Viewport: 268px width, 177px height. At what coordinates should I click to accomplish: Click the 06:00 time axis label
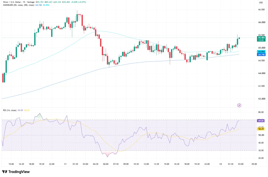[106, 164]
